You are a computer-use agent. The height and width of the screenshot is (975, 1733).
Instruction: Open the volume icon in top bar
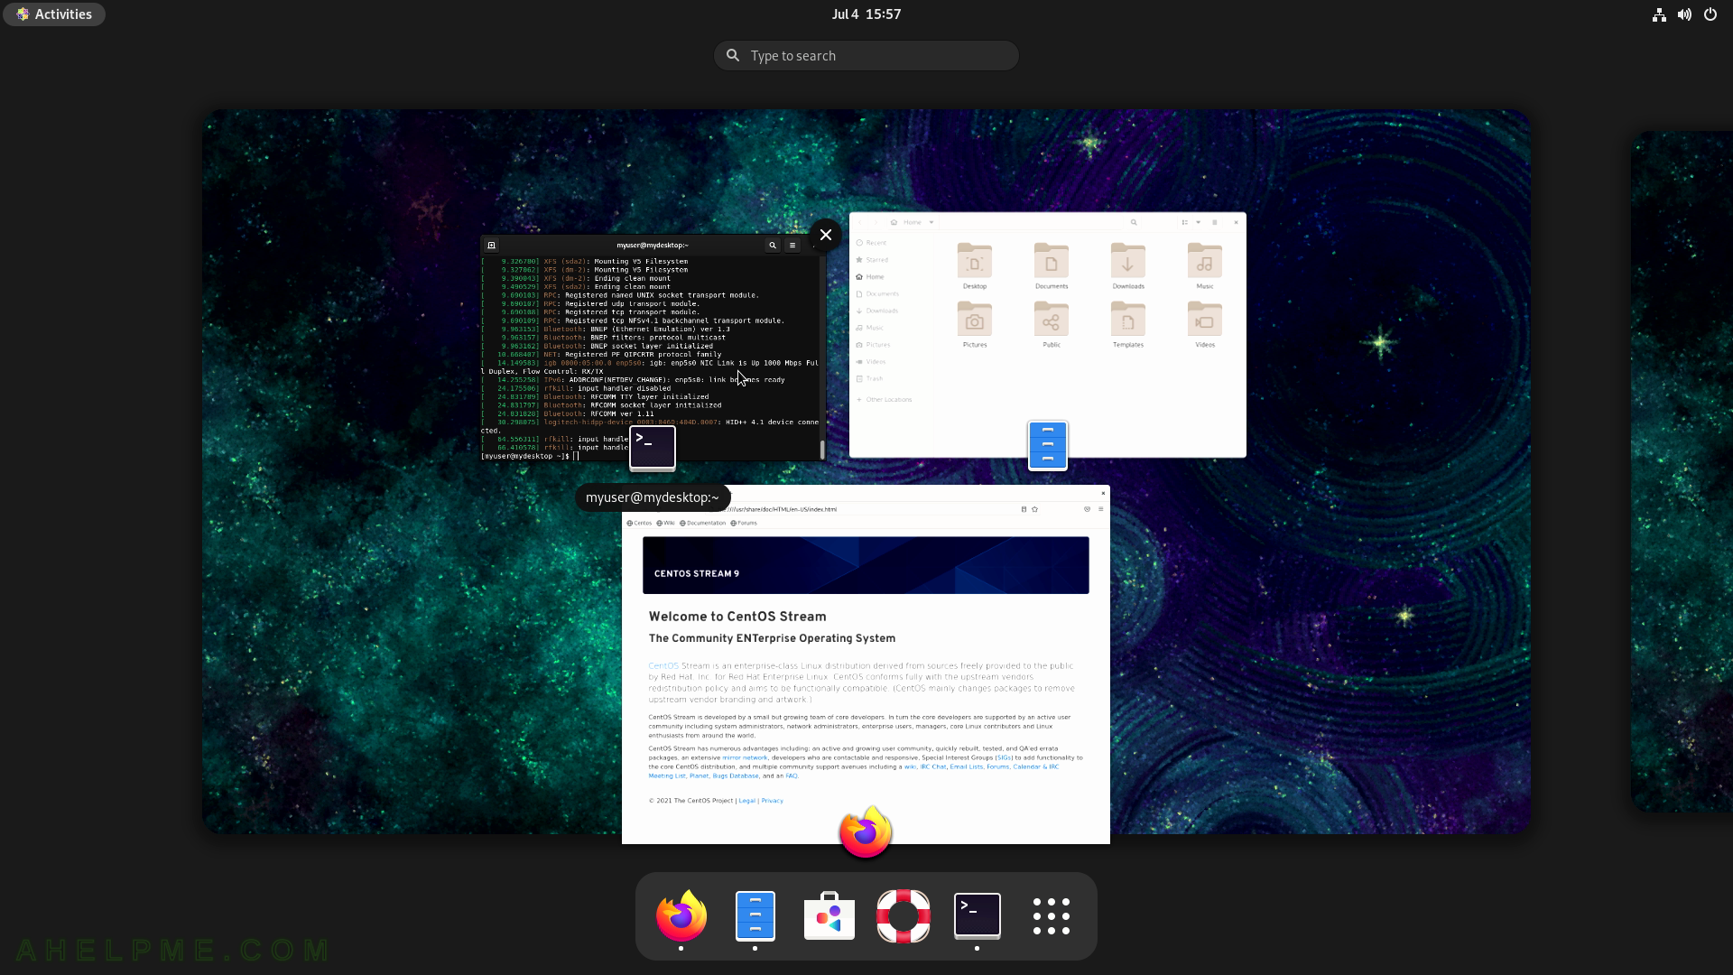tap(1684, 14)
